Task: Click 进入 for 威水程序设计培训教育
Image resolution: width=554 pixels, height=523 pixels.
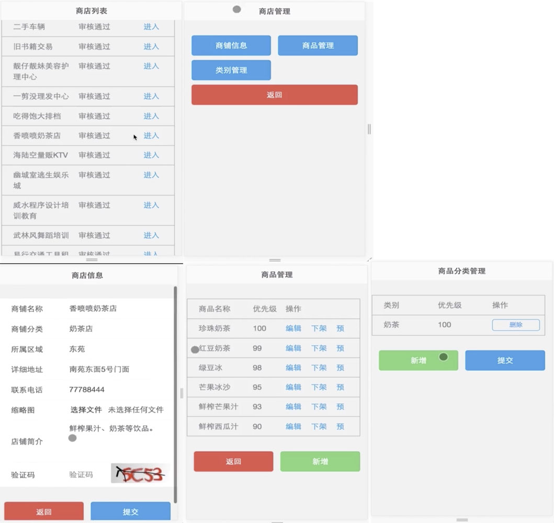Action: coord(151,205)
